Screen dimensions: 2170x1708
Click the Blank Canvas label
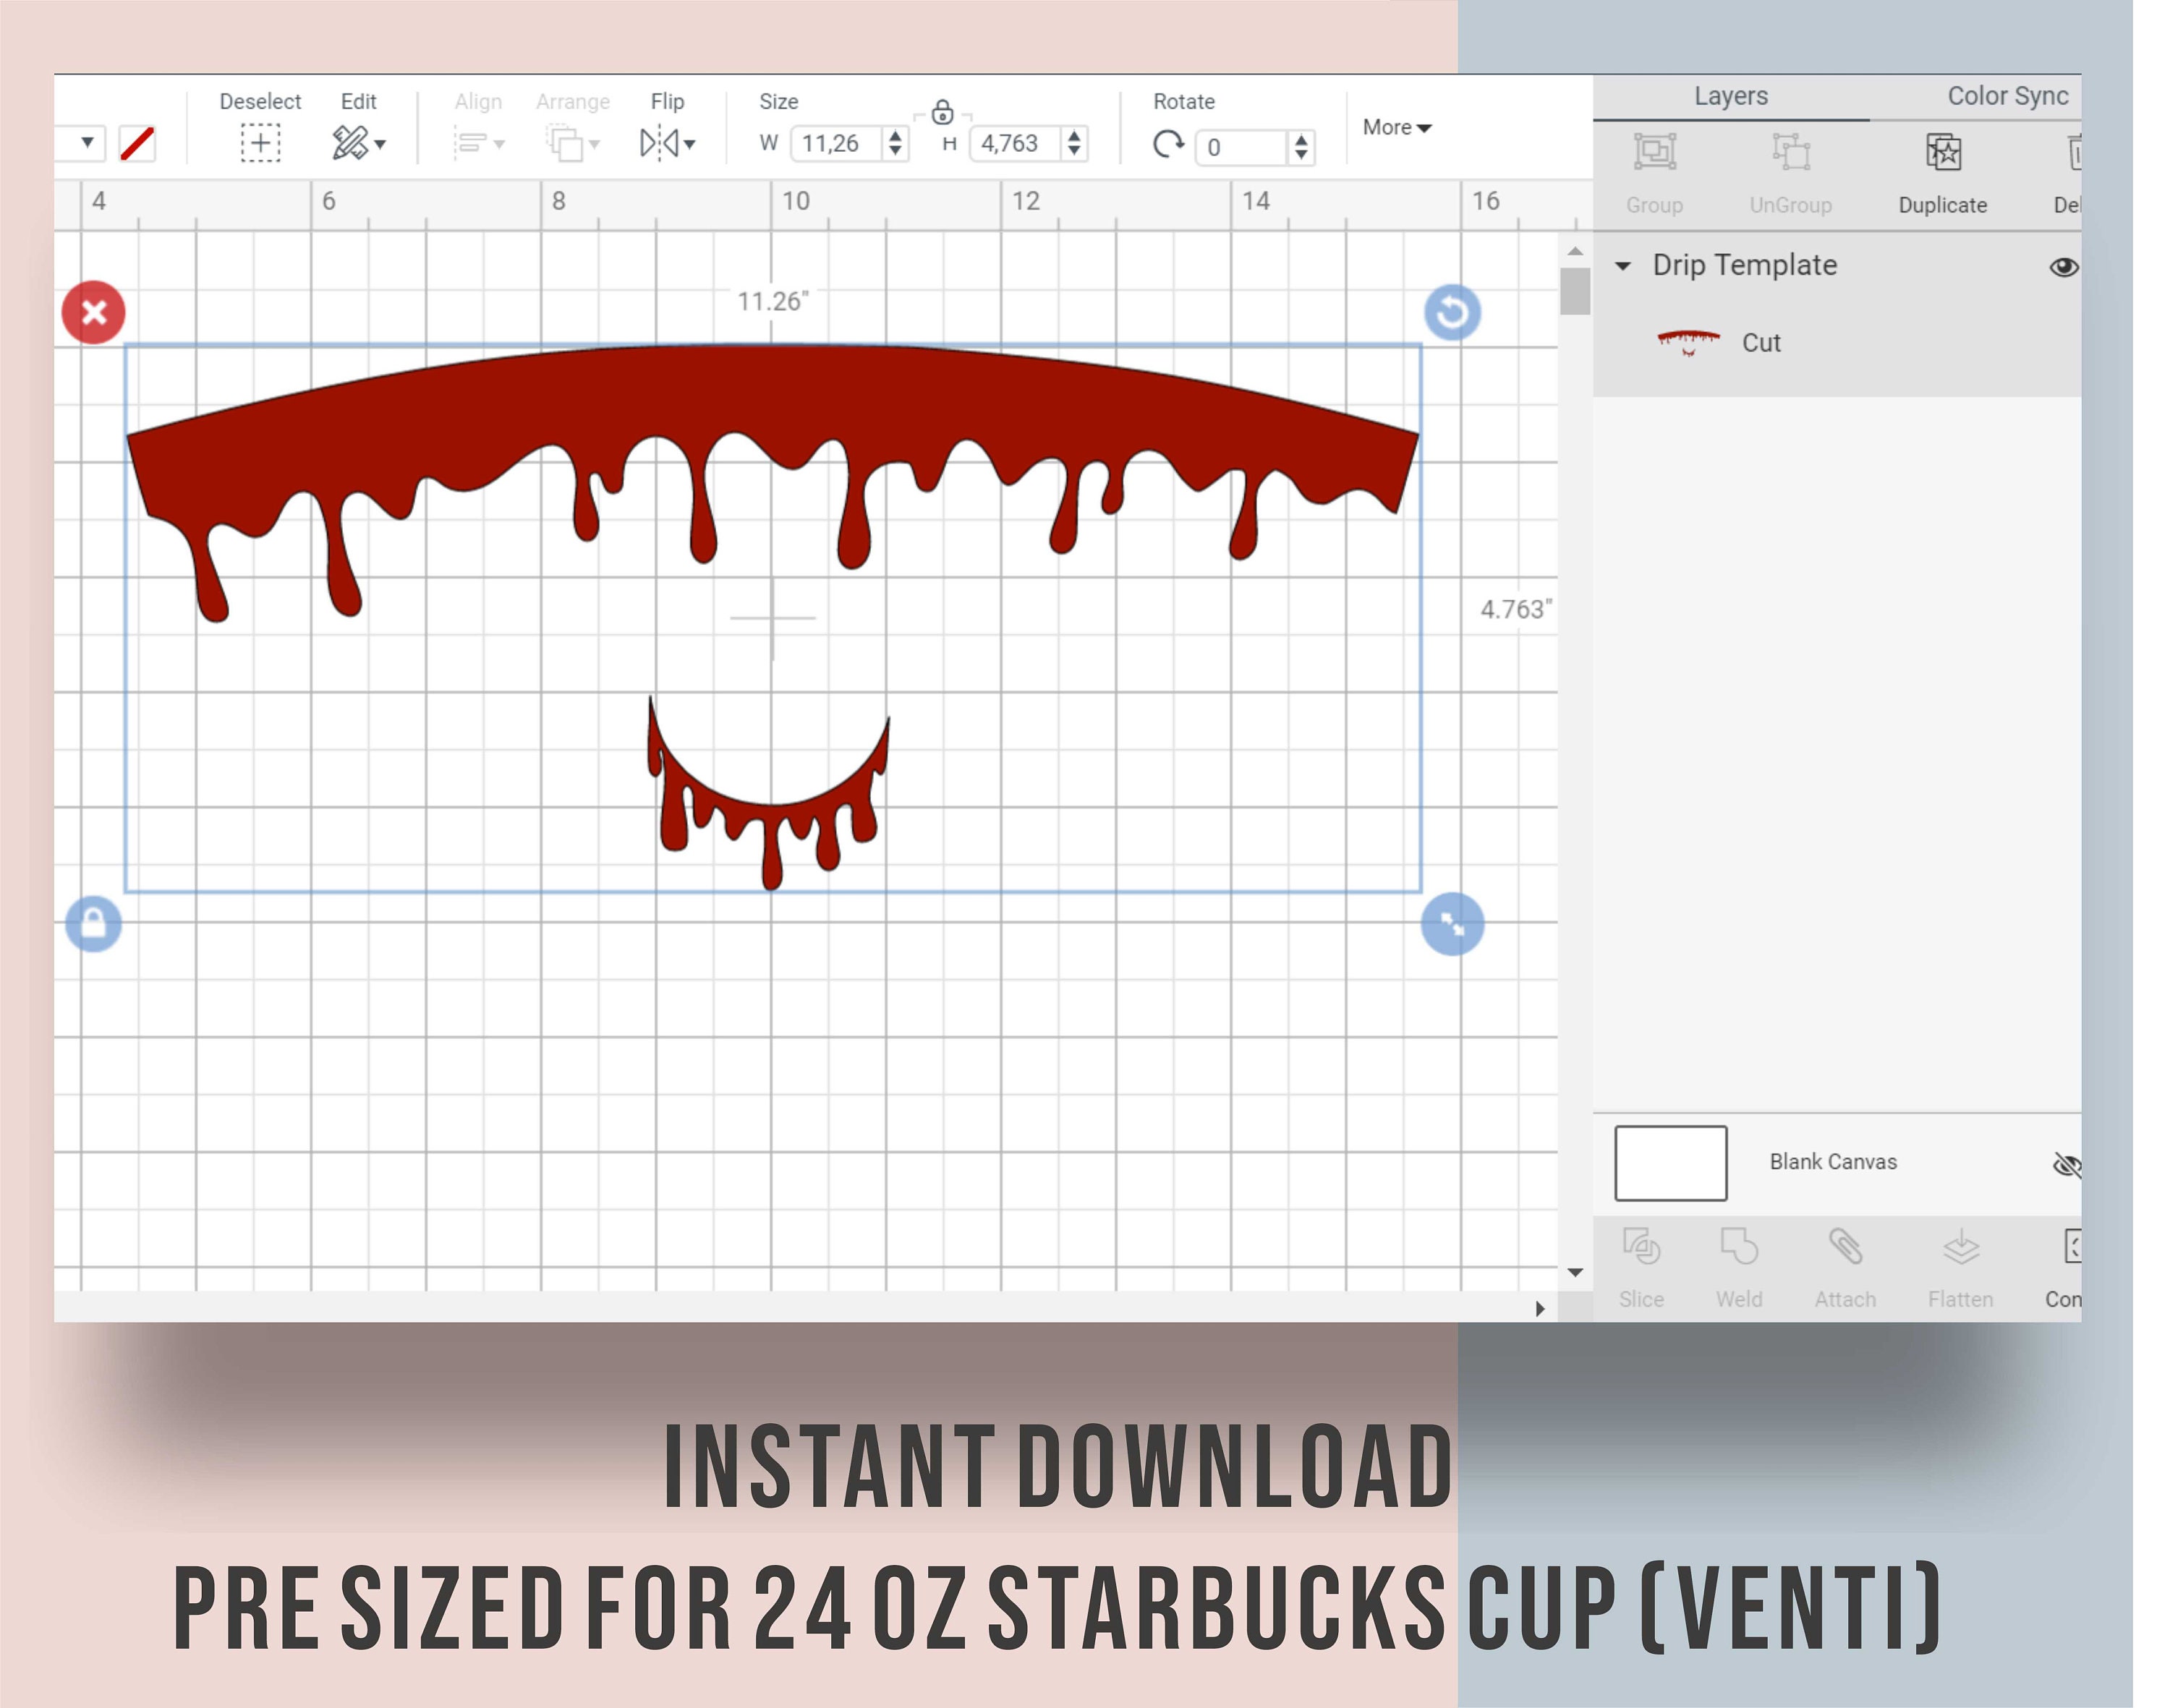point(1833,1162)
